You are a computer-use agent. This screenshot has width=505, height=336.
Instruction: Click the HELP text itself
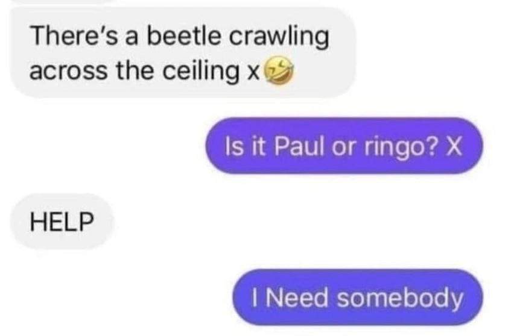(62, 221)
